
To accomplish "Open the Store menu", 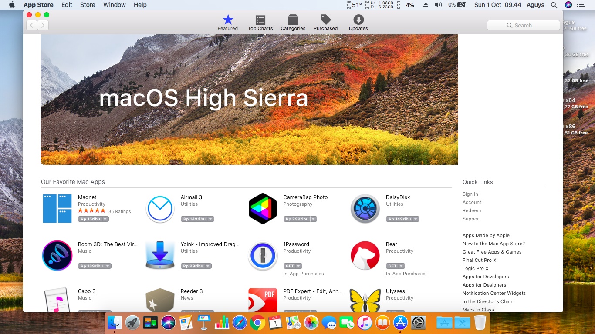I will (88, 5).
